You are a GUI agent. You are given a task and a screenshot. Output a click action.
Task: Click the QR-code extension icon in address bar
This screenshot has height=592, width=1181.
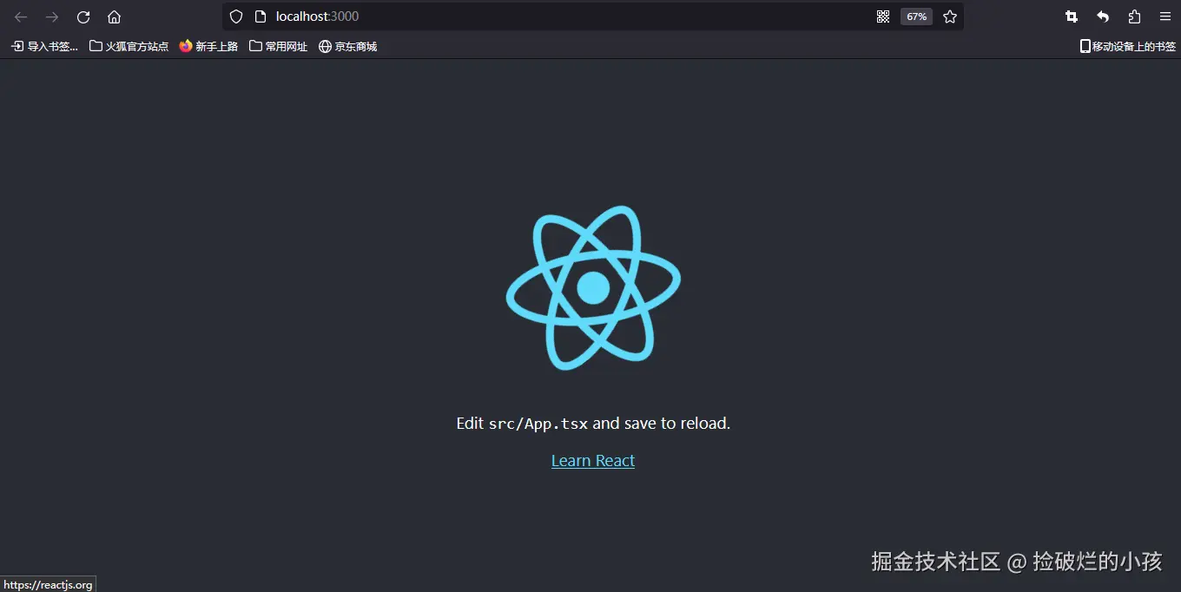883,16
